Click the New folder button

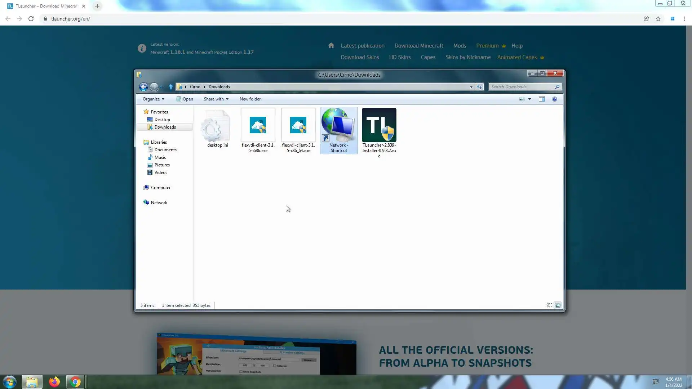250,99
